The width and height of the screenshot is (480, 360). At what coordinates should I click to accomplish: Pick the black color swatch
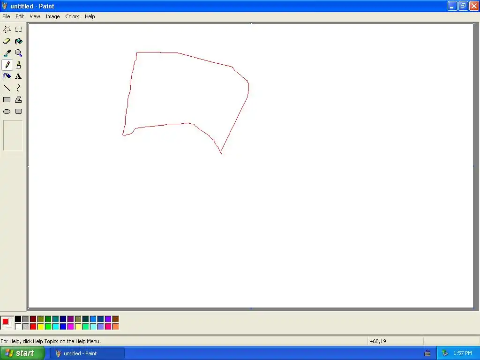click(18, 319)
